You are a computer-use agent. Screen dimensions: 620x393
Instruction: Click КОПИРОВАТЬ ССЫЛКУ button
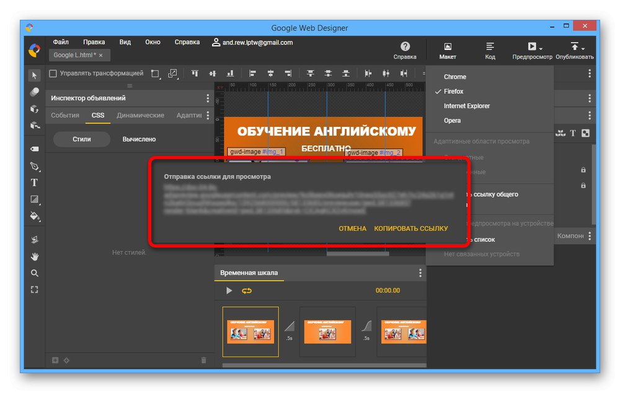[x=411, y=228]
